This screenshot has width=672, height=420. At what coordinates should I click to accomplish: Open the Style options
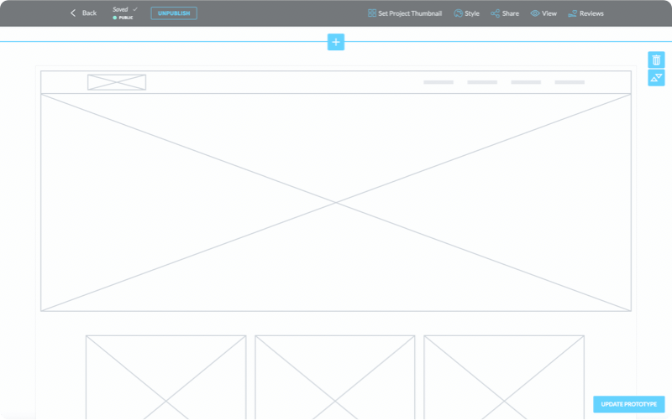467,13
